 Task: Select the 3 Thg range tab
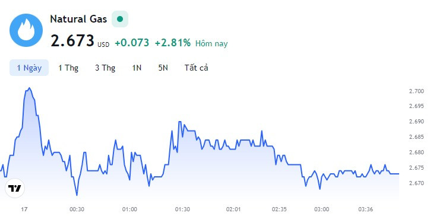(105, 68)
